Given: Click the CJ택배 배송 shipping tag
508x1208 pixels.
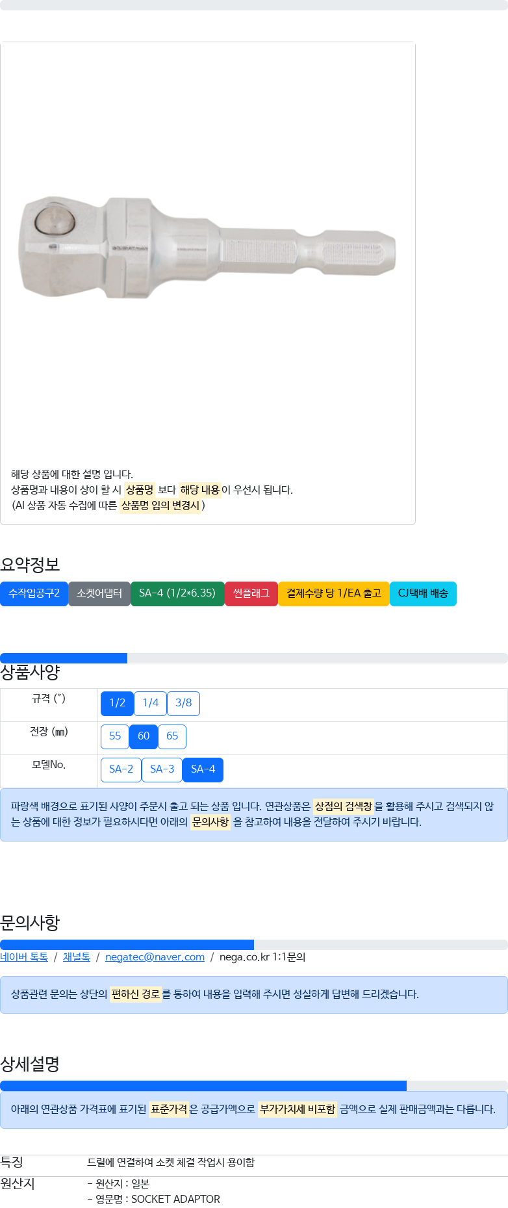Looking at the screenshot, I should pyautogui.click(x=423, y=593).
